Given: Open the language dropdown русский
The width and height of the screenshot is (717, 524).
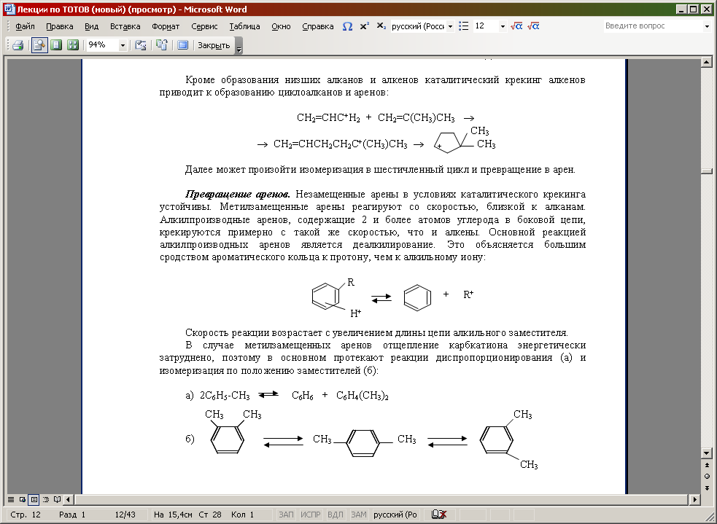Looking at the screenshot, I should [450, 26].
